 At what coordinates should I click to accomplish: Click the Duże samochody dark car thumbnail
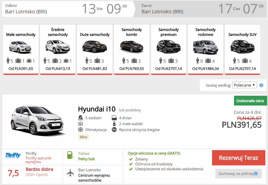pos(95,47)
